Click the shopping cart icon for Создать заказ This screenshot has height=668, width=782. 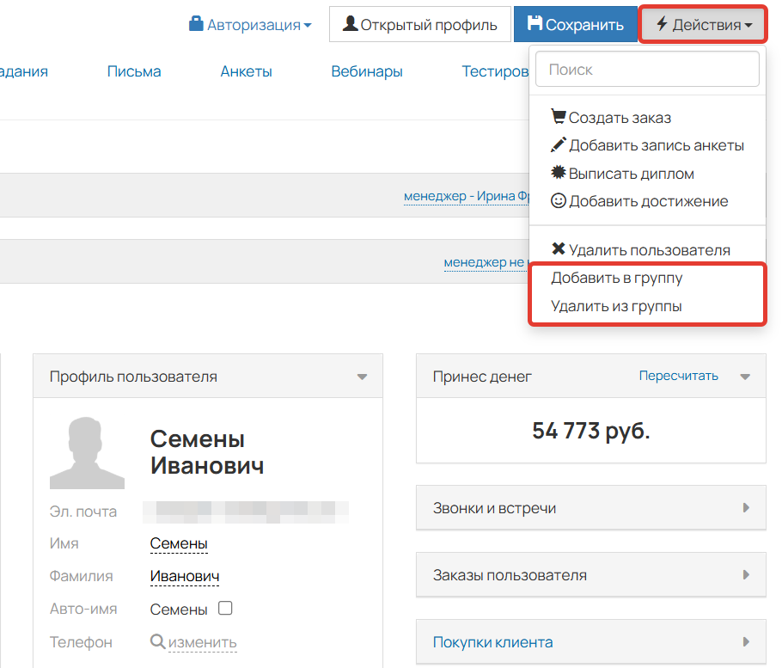559,115
